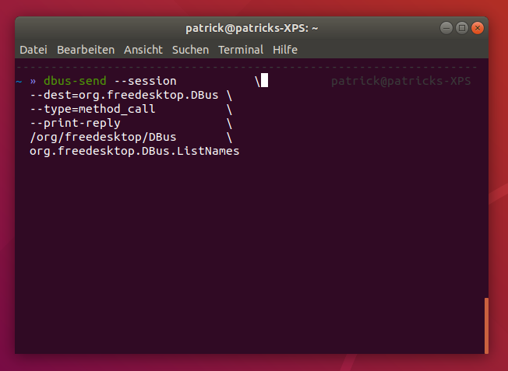
Task: Click the dbus-send command text
Action: point(75,81)
